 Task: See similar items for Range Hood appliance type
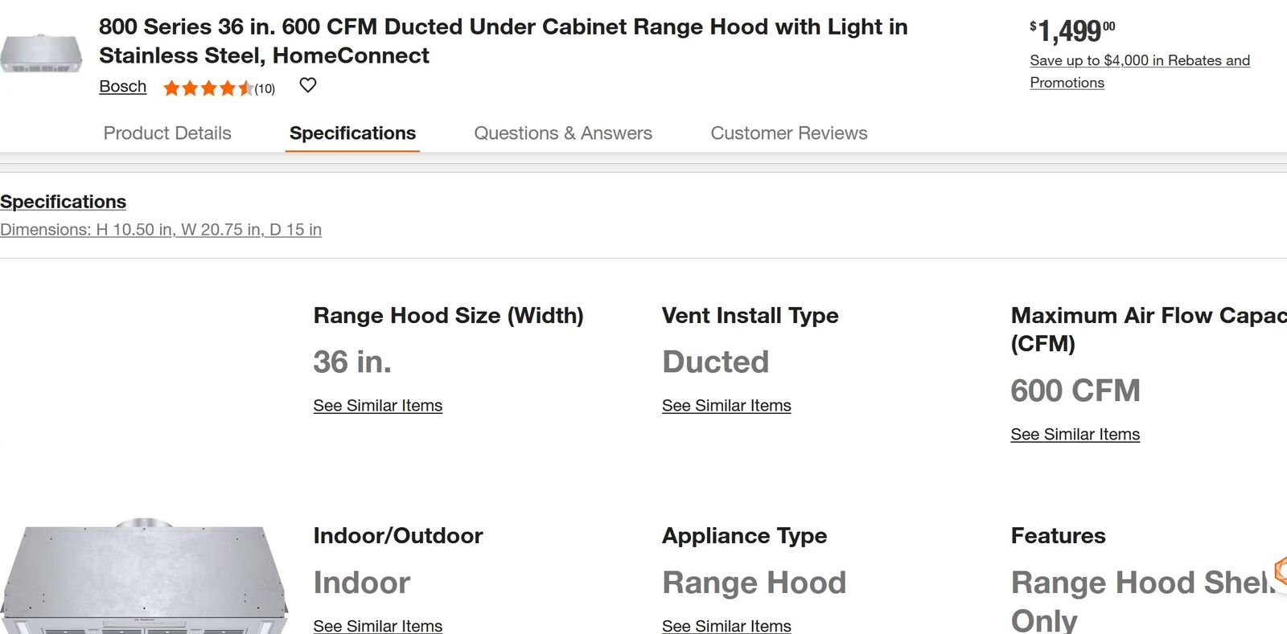[726, 625]
